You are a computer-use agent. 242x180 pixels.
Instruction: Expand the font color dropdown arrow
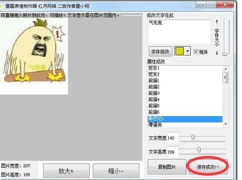[x=187, y=51]
